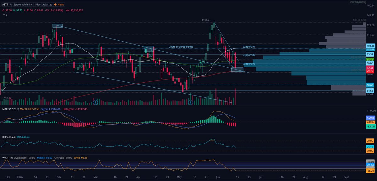The width and height of the screenshot is (377, 181).
Task: Select the 86.68 price axis tag
Action: [370, 63]
